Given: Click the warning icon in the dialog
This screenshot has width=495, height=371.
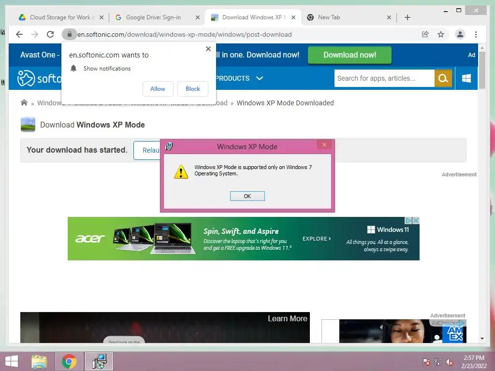Looking at the screenshot, I should pyautogui.click(x=181, y=171).
